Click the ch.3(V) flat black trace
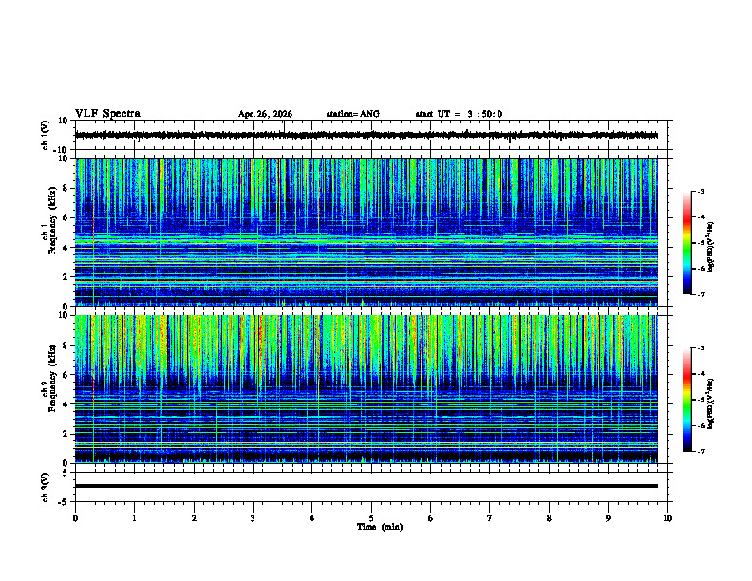752x581 pixels. 367,486
